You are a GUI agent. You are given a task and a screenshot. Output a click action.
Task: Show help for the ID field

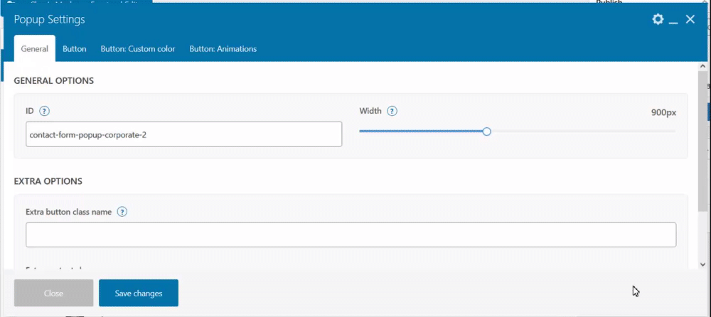tap(44, 111)
